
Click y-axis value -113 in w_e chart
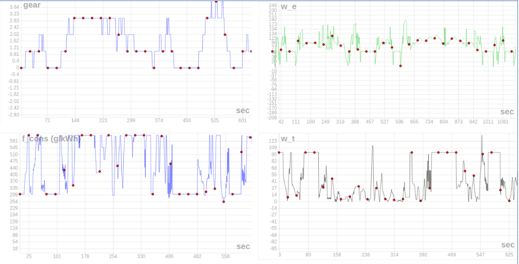(273, 94)
